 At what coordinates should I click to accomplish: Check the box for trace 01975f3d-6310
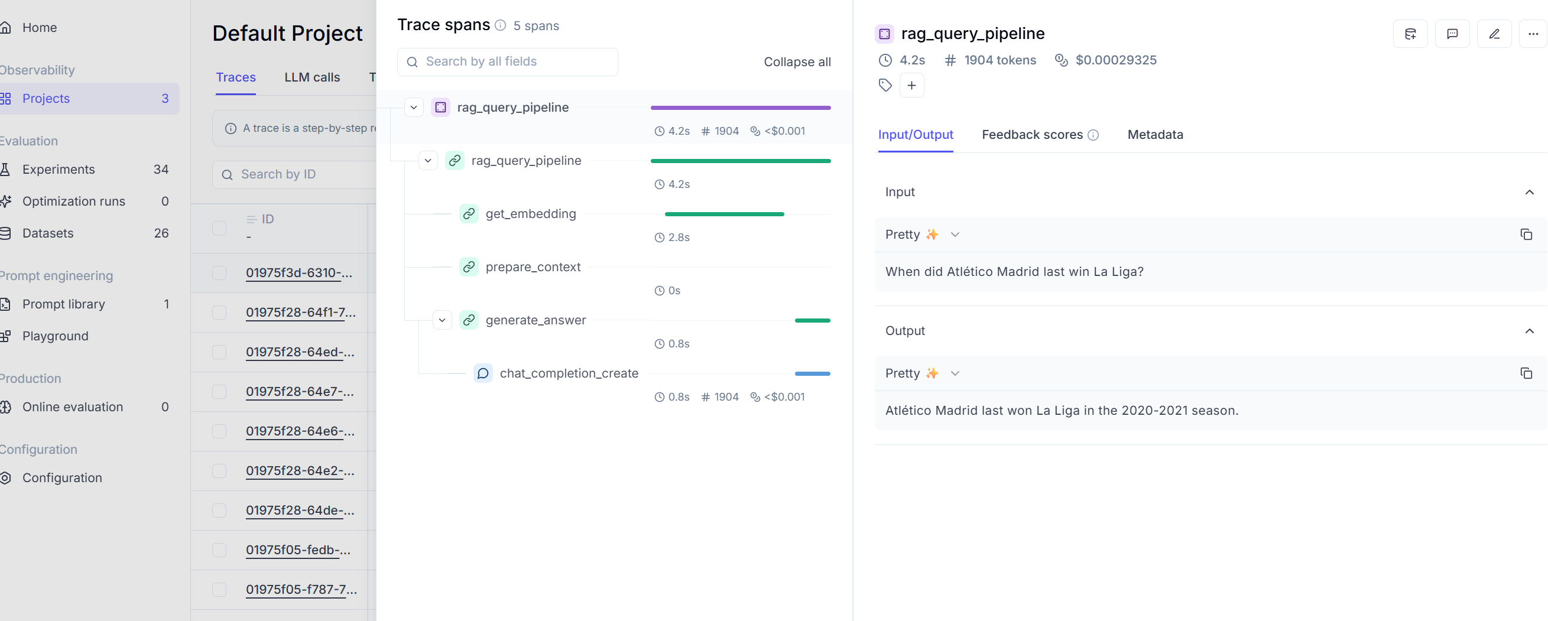click(x=219, y=272)
